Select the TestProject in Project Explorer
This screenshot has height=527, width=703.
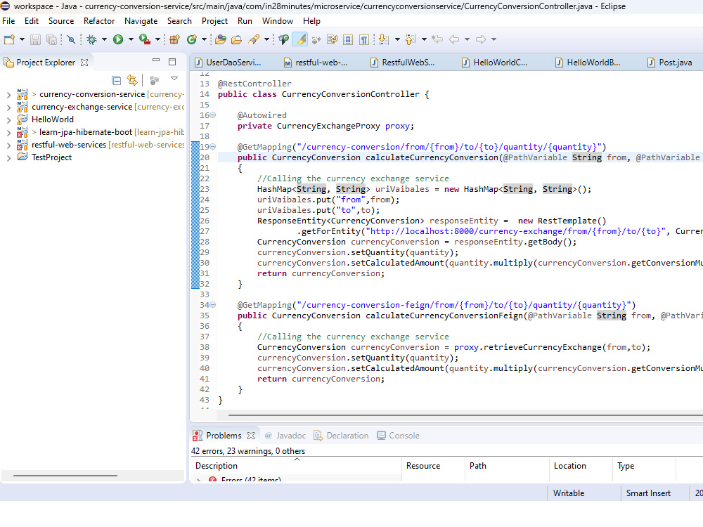51,157
